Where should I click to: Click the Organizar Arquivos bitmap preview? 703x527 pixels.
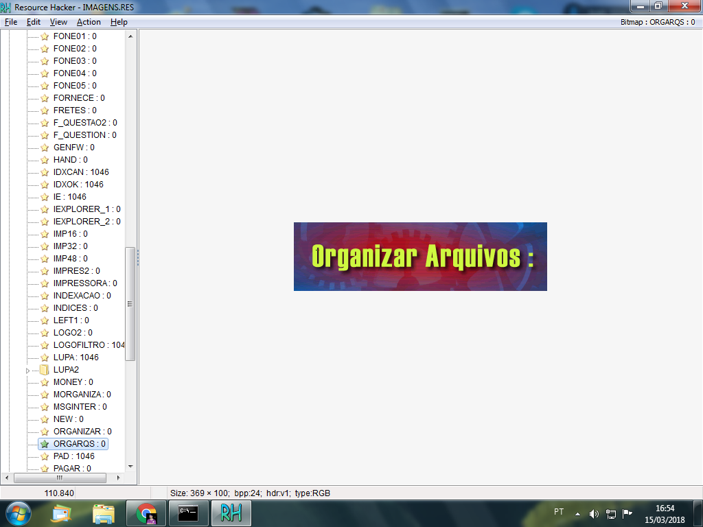[x=420, y=257]
